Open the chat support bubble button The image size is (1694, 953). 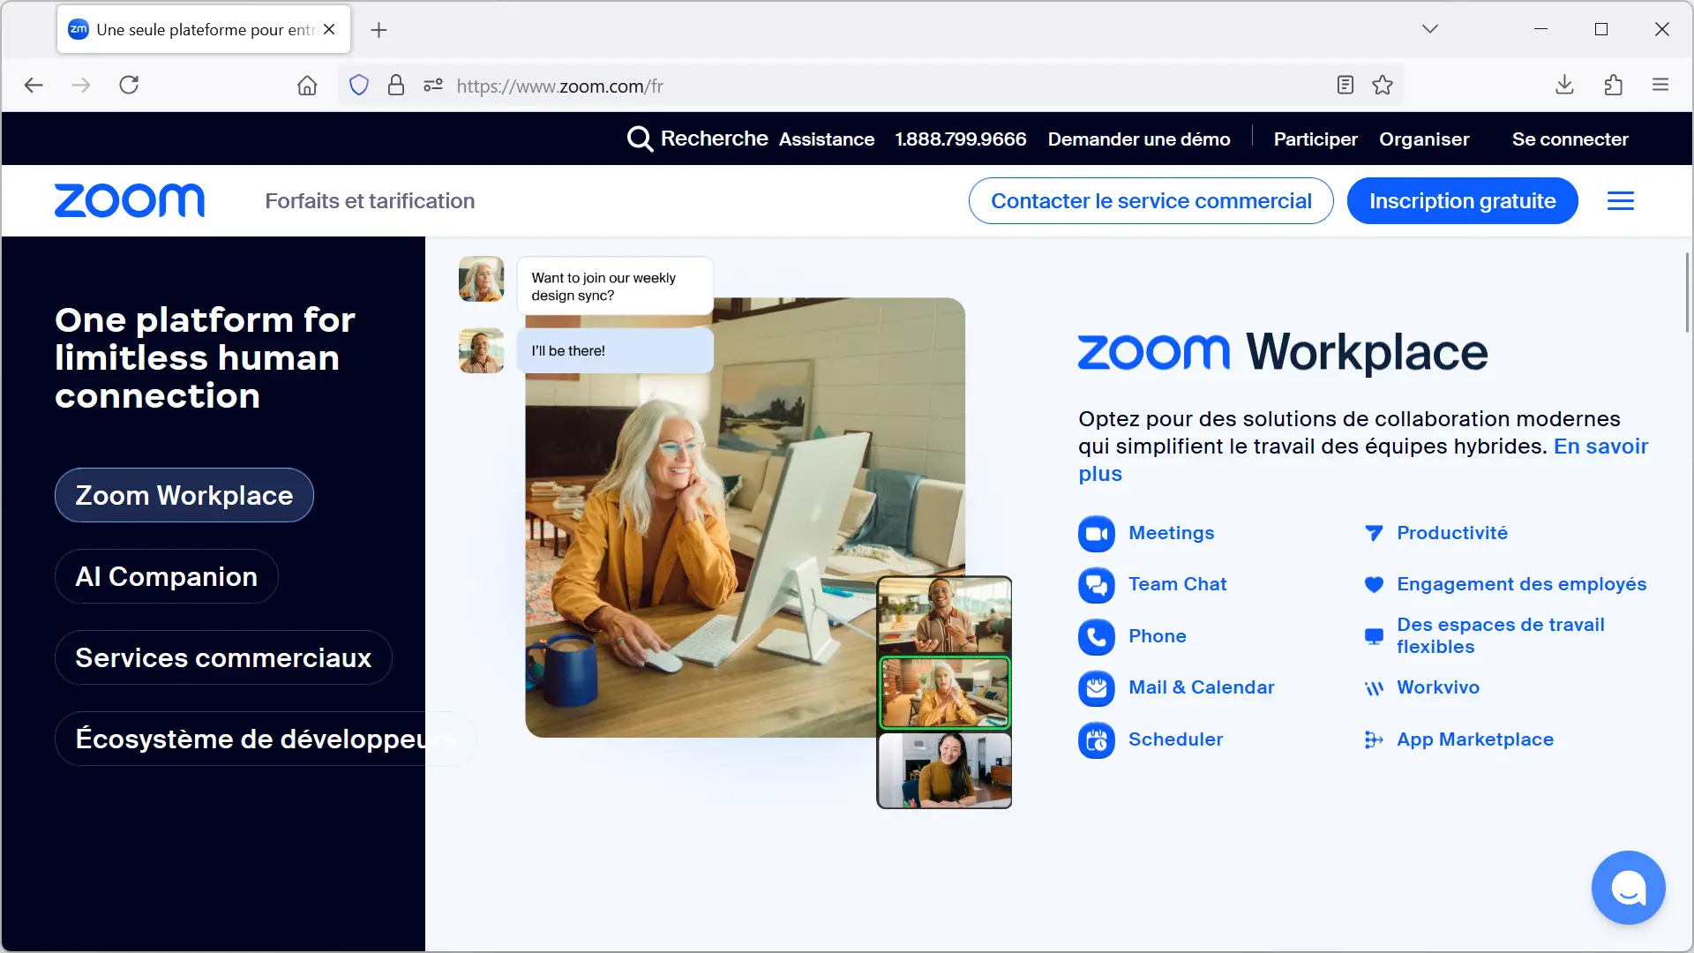(x=1628, y=888)
